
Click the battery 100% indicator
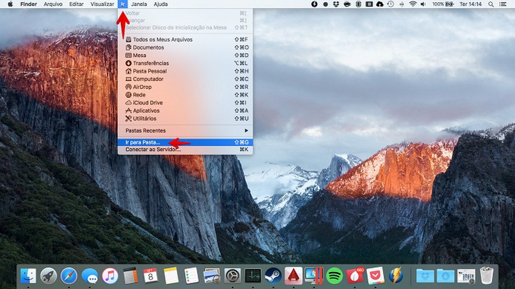[x=443, y=4]
